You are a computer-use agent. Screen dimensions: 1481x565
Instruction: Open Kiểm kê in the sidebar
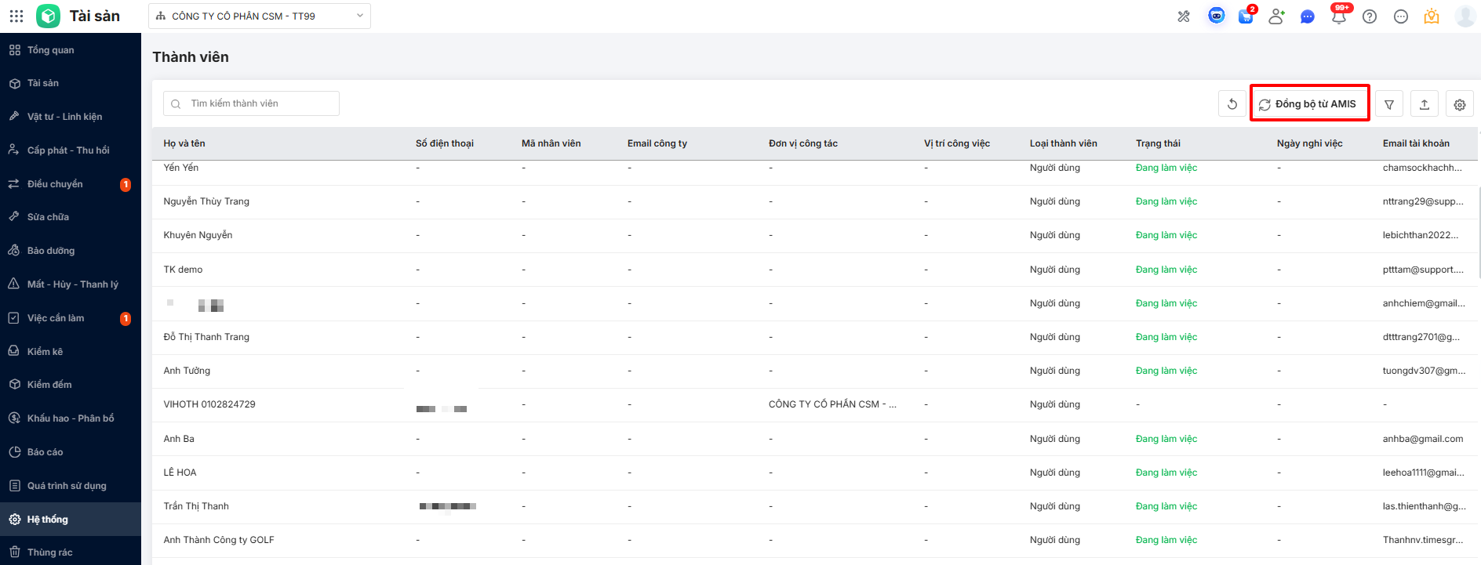click(45, 352)
